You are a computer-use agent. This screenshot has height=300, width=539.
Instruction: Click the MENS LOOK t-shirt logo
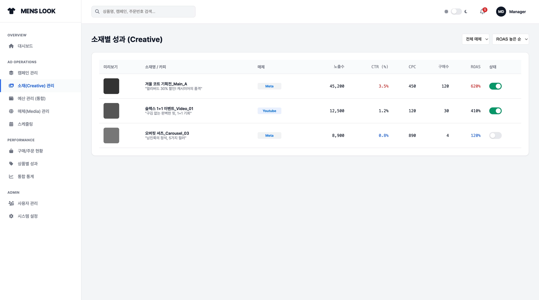(x=11, y=11)
